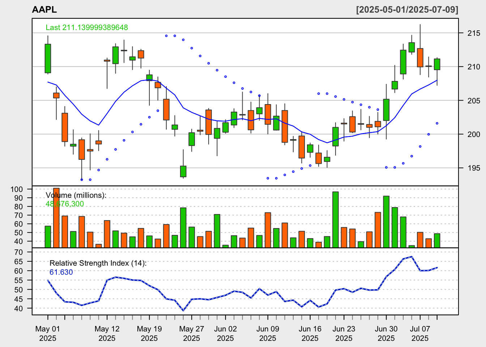Image resolution: width=486 pixels, height=347 pixels.
Task: Click the Jun 23 2025 date label
Action: tap(344, 334)
